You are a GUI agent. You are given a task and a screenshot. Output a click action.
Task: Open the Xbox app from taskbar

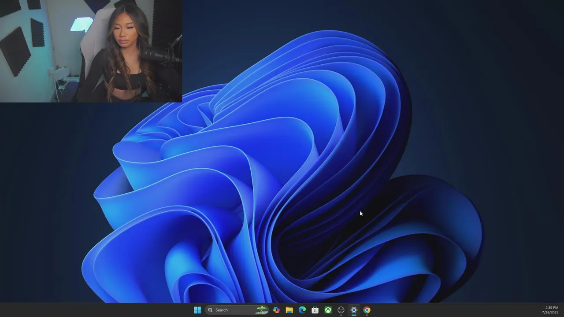click(328, 310)
